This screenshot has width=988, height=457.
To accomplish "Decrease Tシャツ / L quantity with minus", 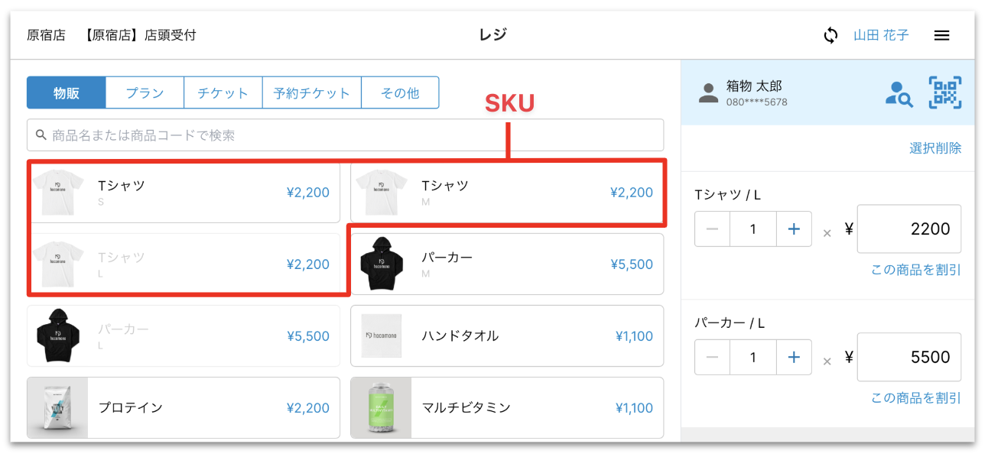I will [x=712, y=228].
